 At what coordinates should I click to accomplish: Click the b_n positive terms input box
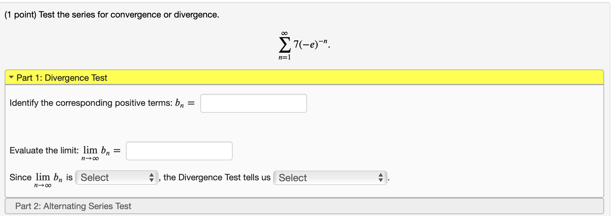point(253,103)
